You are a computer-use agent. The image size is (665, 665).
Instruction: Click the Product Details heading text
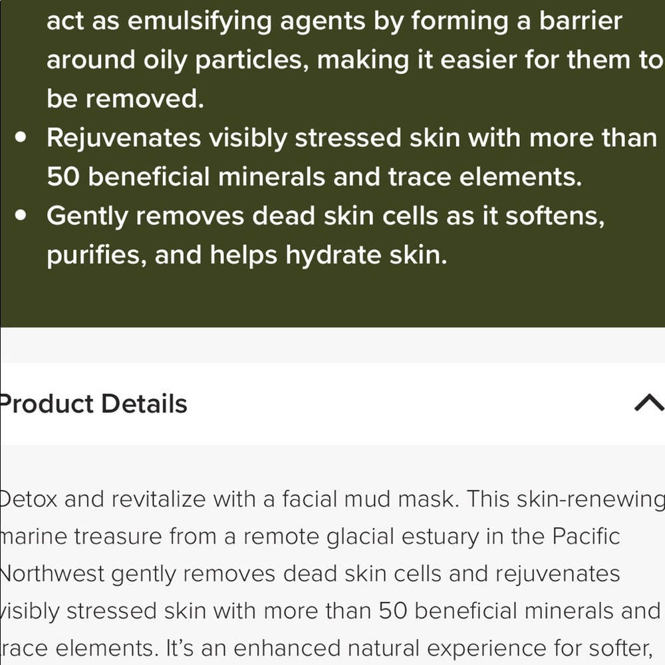point(94,404)
